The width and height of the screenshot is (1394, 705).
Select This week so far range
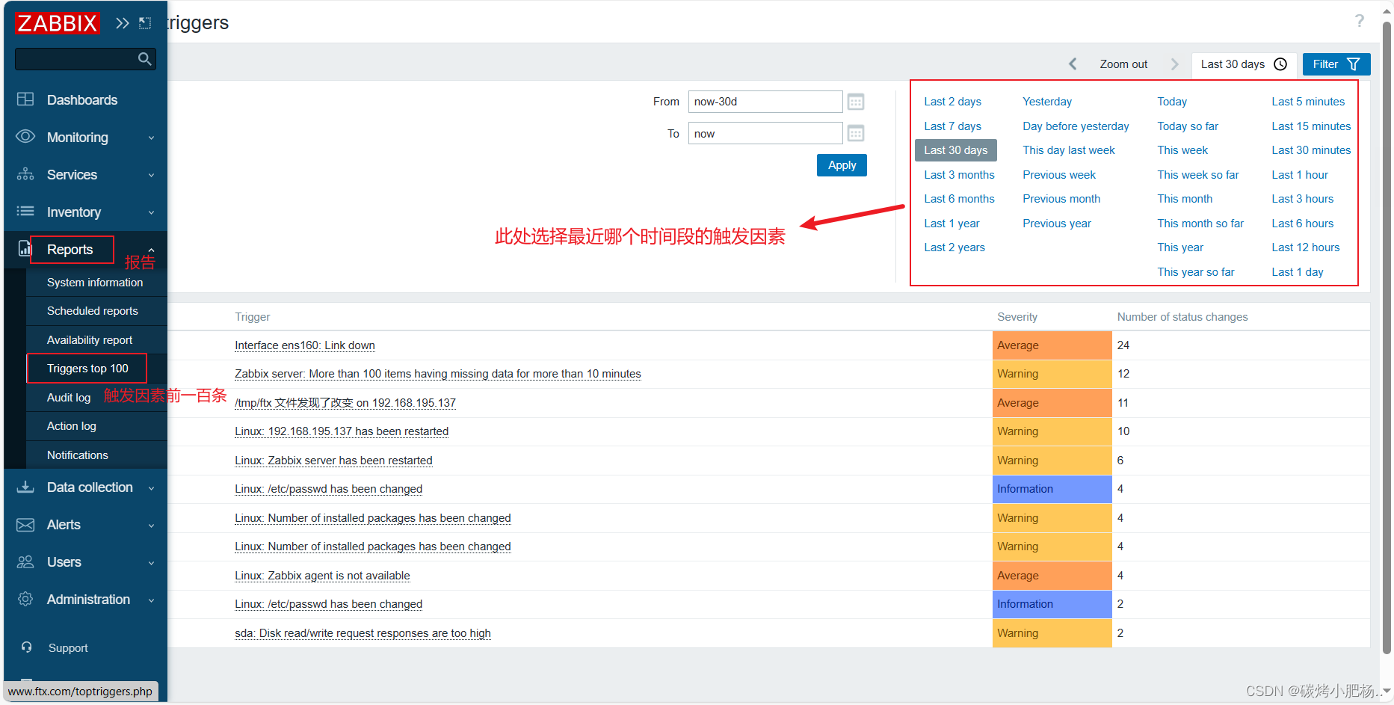(x=1198, y=175)
